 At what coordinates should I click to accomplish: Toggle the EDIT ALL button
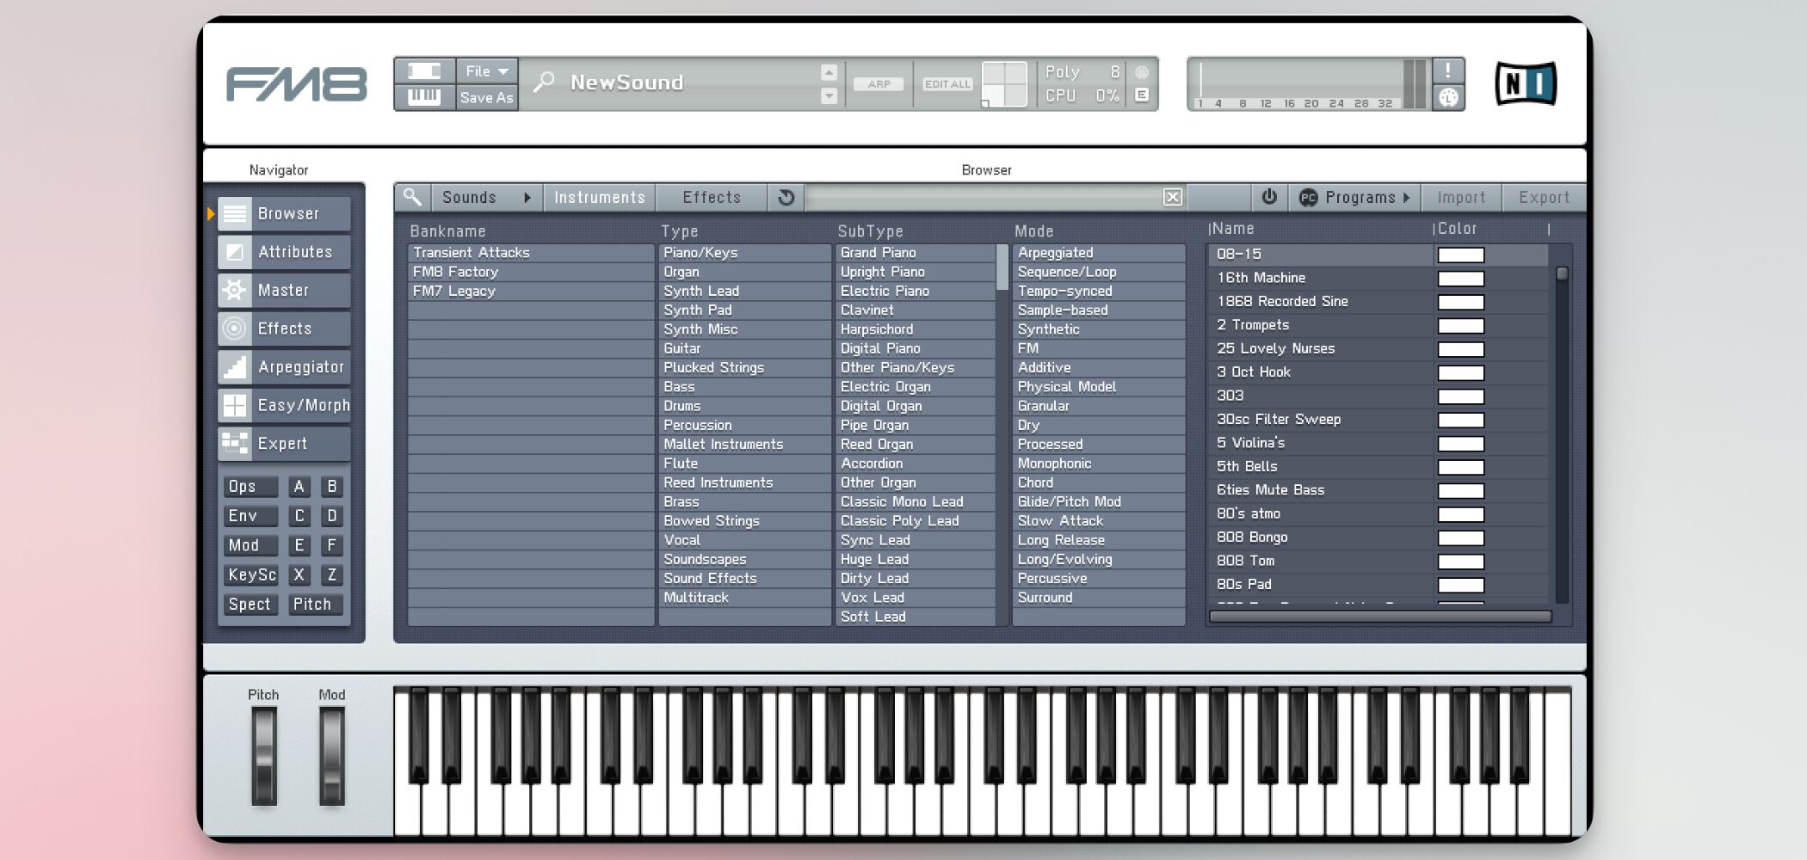pyautogui.click(x=947, y=84)
